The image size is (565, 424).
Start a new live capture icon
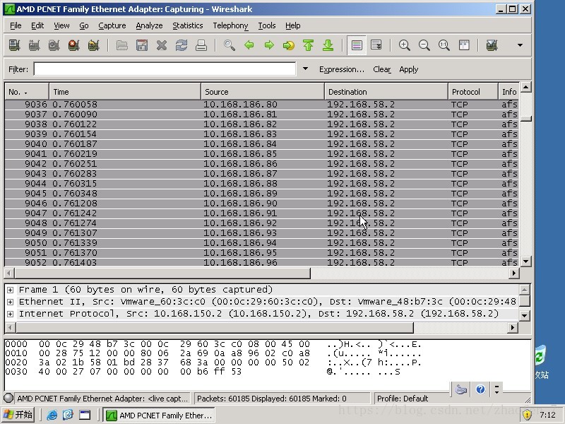coord(54,45)
